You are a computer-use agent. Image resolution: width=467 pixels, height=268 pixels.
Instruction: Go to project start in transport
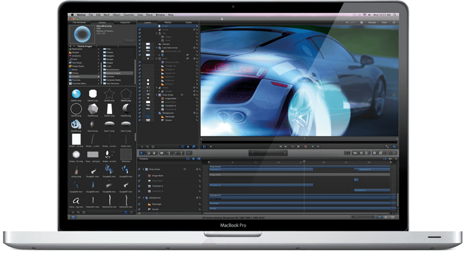click(x=280, y=146)
